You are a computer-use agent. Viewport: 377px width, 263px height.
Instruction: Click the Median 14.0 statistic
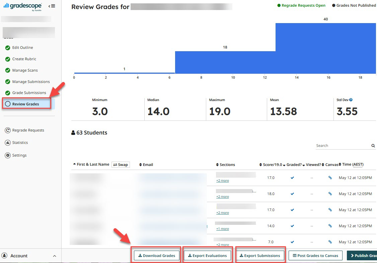pyautogui.click(x=158, y=108)
